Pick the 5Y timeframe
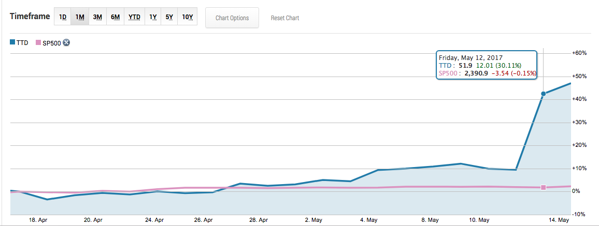The image size is (599, 226). tap(169, 17)
